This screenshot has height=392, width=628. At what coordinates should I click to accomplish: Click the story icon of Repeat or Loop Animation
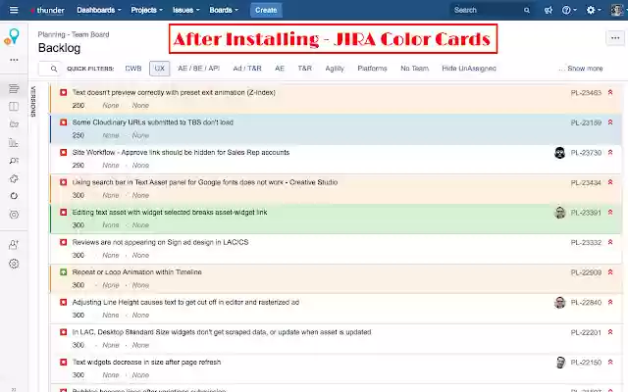pyautogui.click(x=63, y=272)
